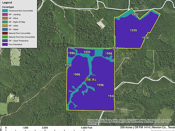
Task: Click the 1,000 scale bar mark
Action: 26,128
